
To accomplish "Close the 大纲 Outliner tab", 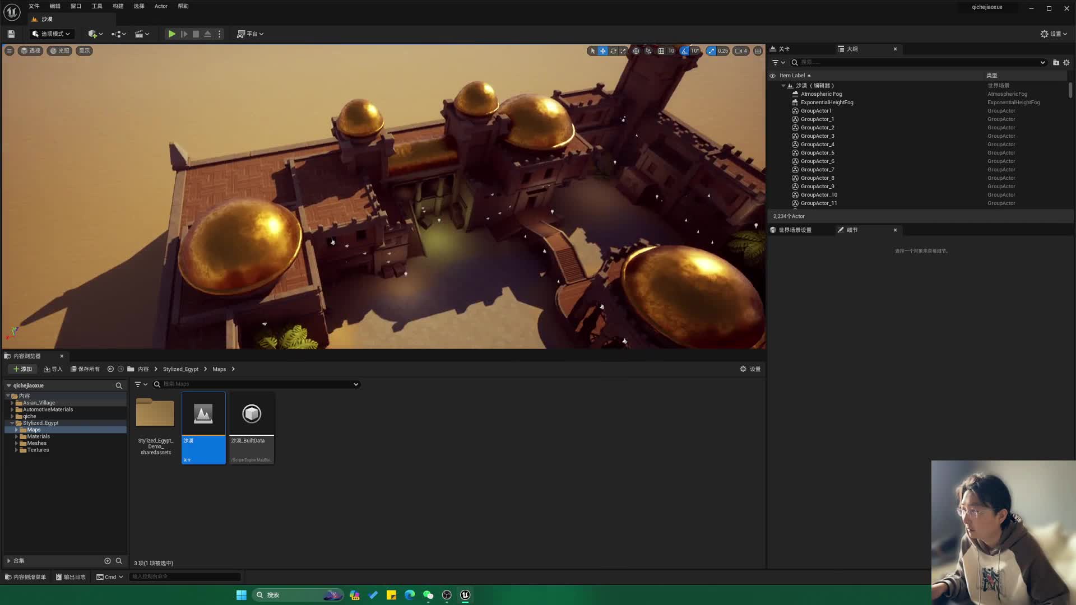I will point(895,49).
